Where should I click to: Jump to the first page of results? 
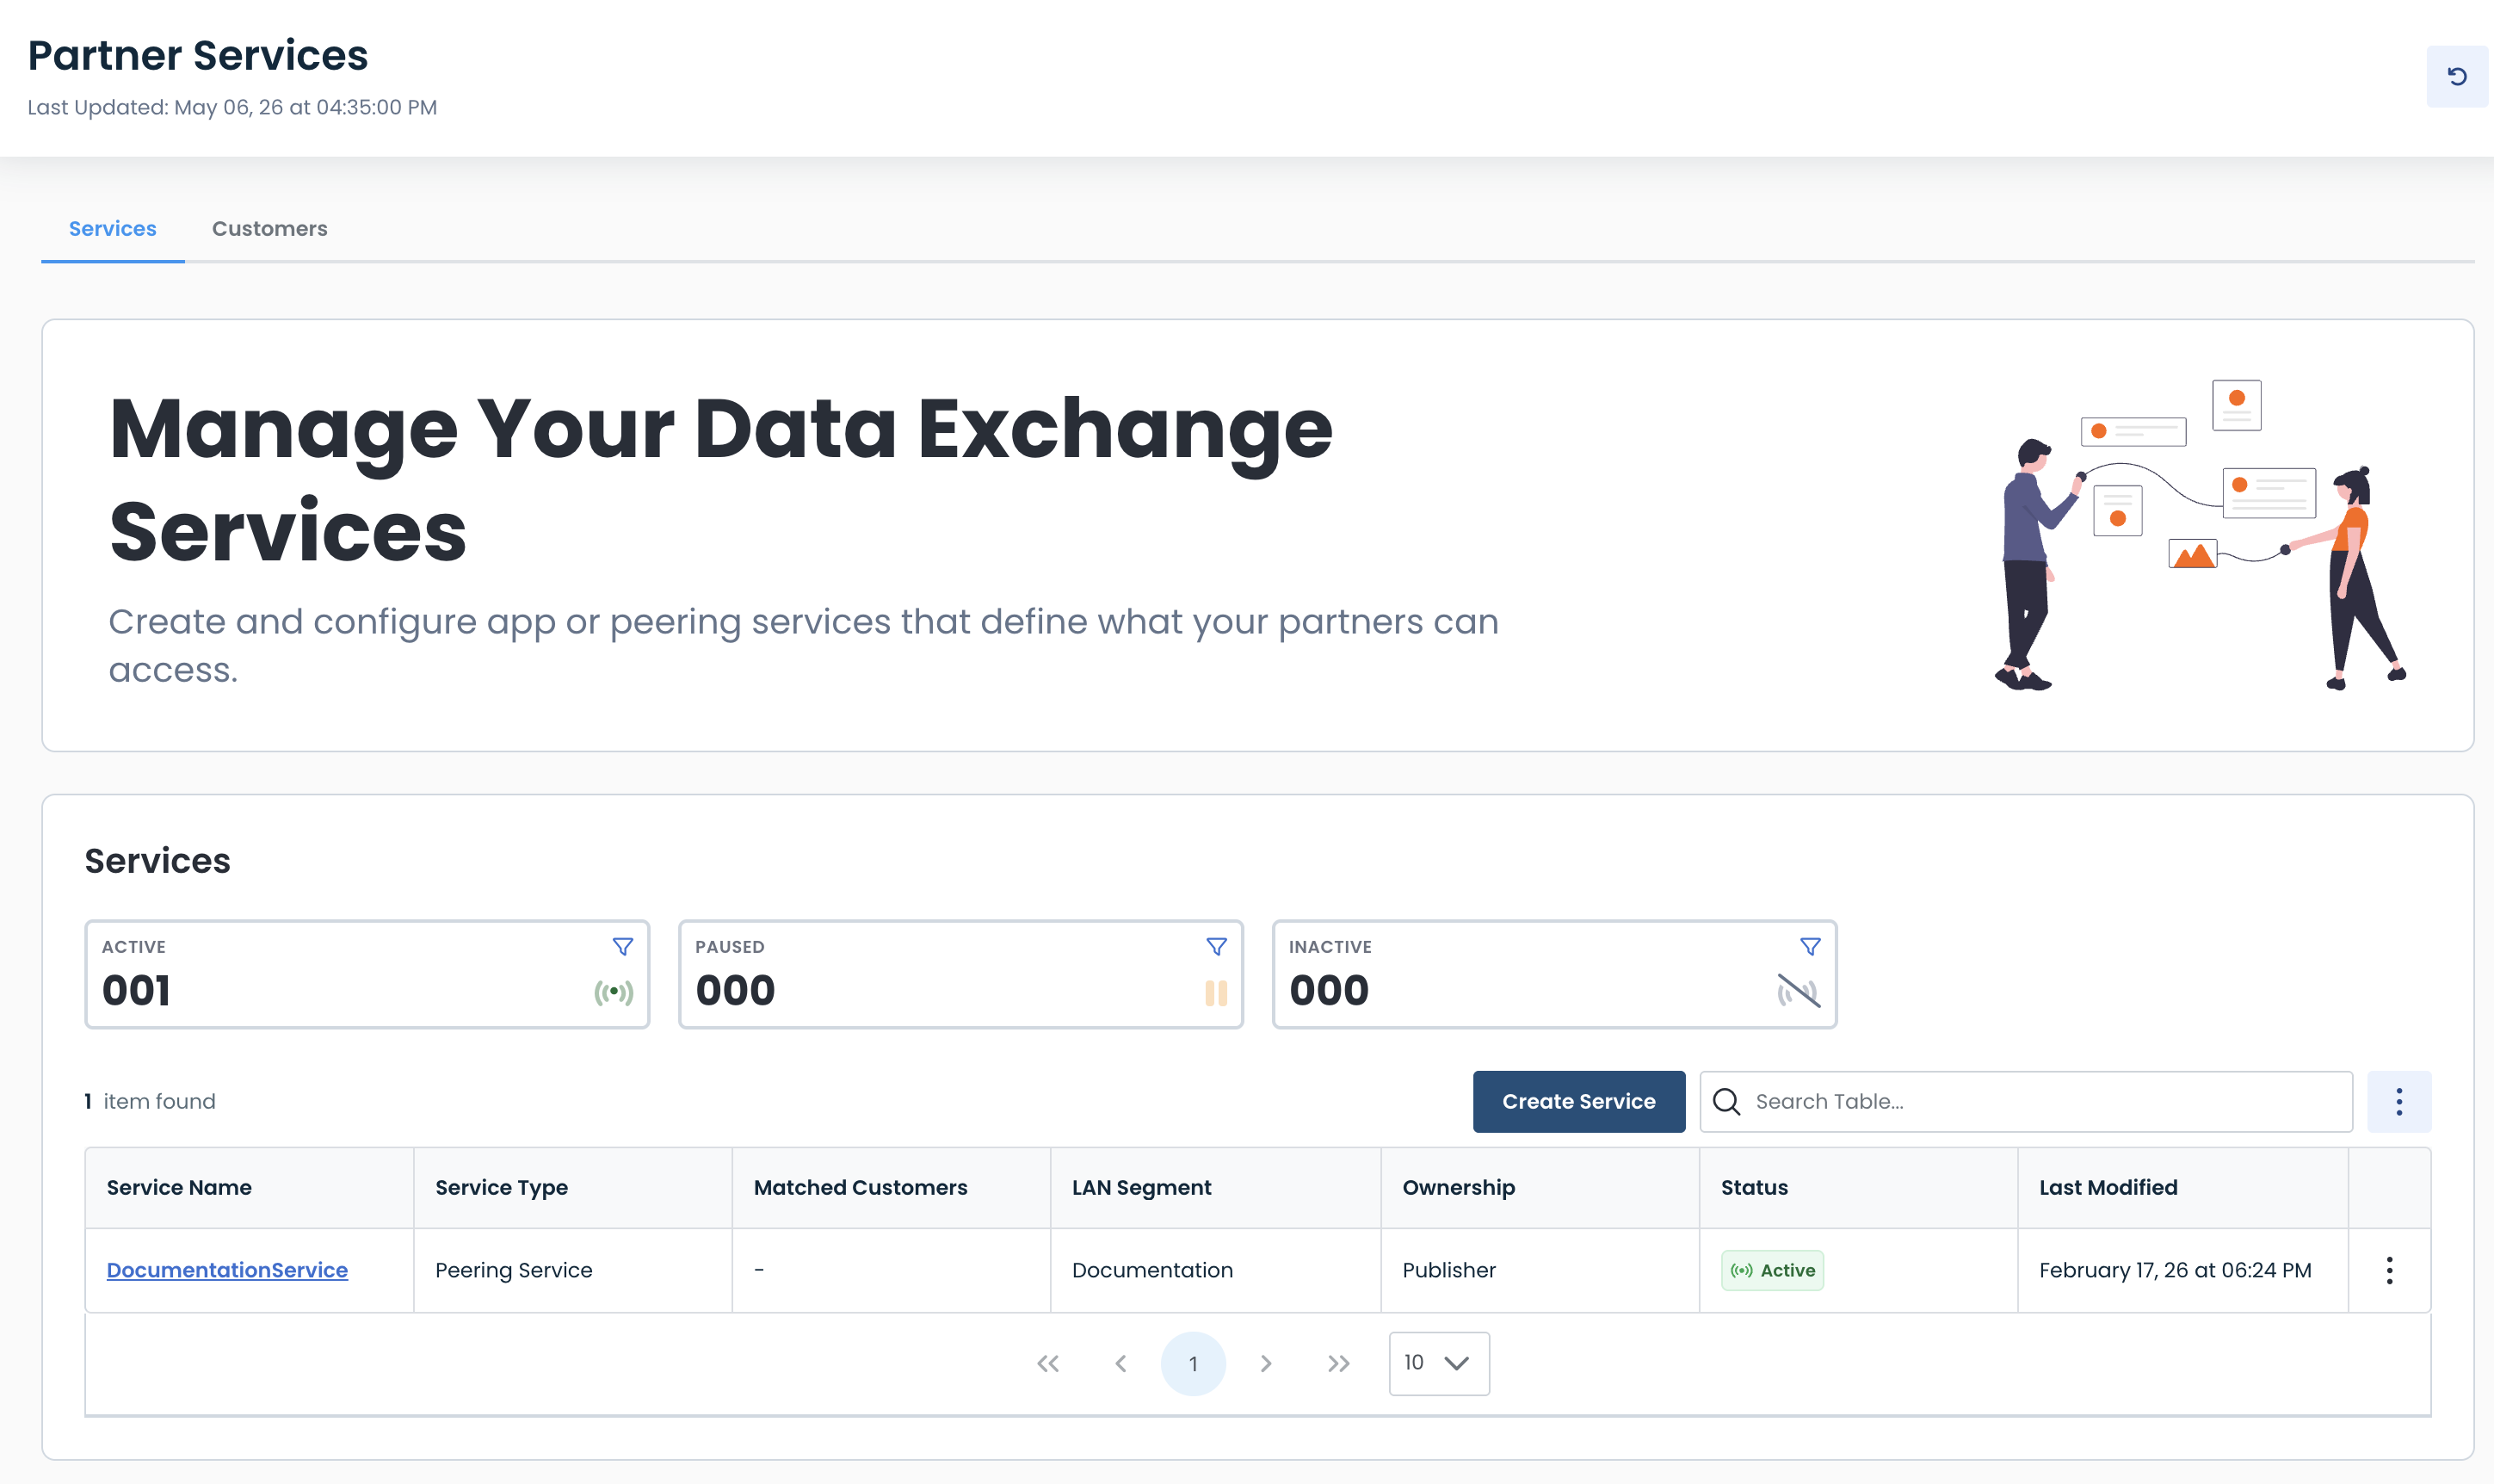point(1047,1363)
